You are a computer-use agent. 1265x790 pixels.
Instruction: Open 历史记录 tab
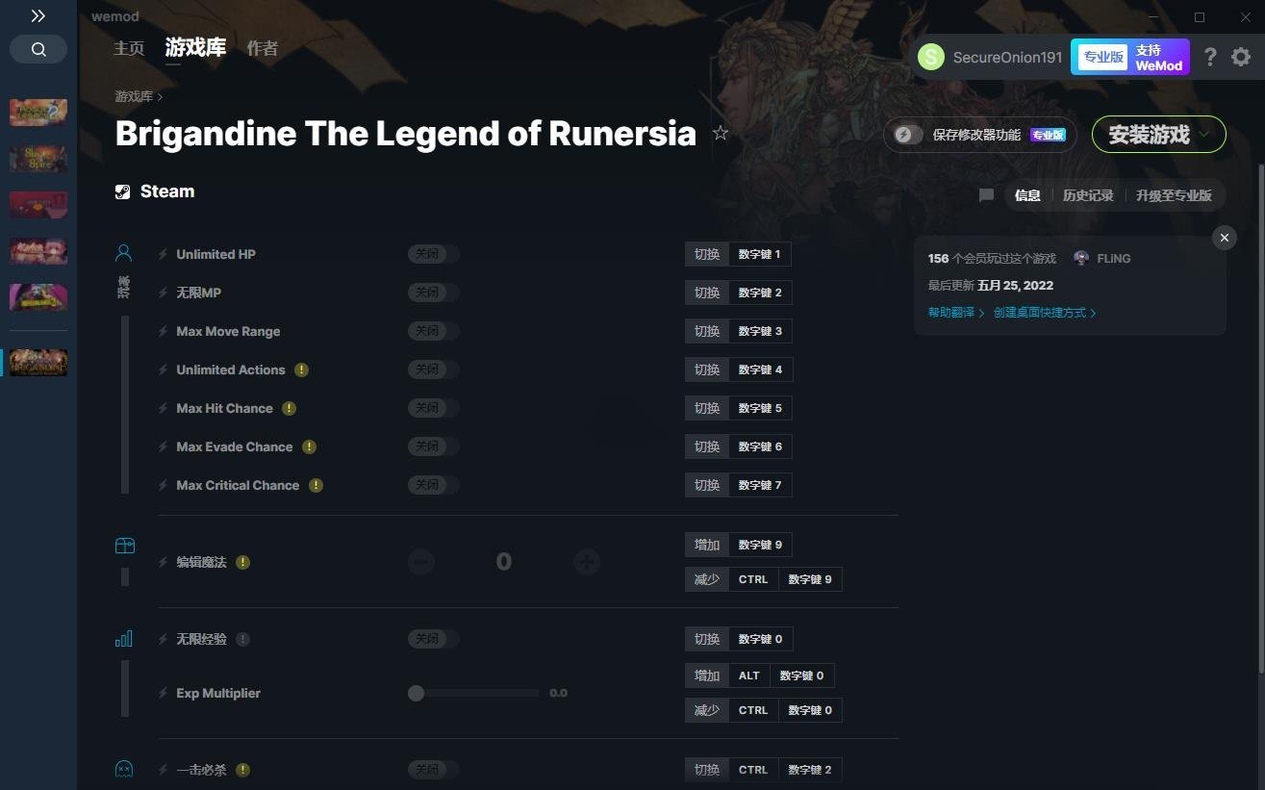[x=1088, y=195]
